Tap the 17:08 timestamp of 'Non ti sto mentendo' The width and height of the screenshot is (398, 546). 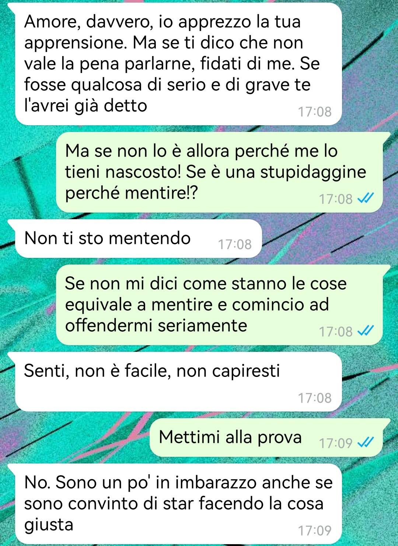[x=235, y=244]
